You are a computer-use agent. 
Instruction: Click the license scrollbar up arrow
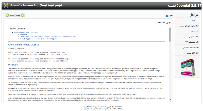click(x=170, y=27)
